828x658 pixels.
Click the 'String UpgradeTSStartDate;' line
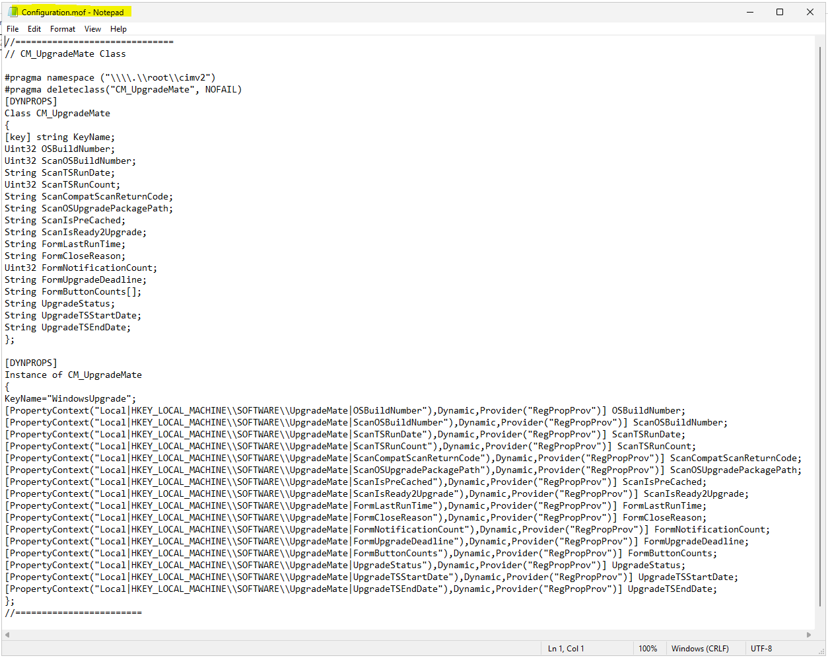click(x=73, y=316)
